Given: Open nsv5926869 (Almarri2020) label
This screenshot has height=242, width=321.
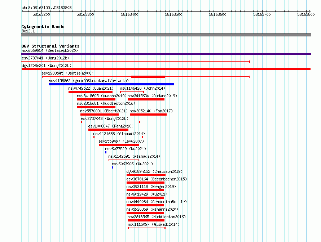Looking at the screenshot, I should click(152, 209).
